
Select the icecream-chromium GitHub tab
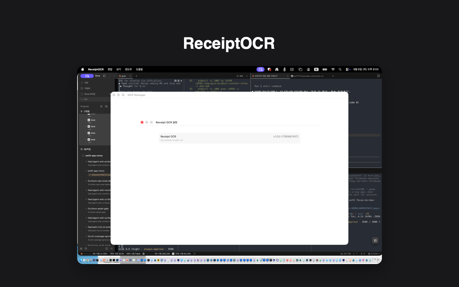(x=308, y=76)
